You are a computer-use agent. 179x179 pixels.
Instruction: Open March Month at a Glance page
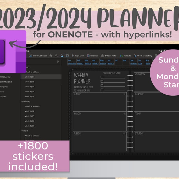32,136
